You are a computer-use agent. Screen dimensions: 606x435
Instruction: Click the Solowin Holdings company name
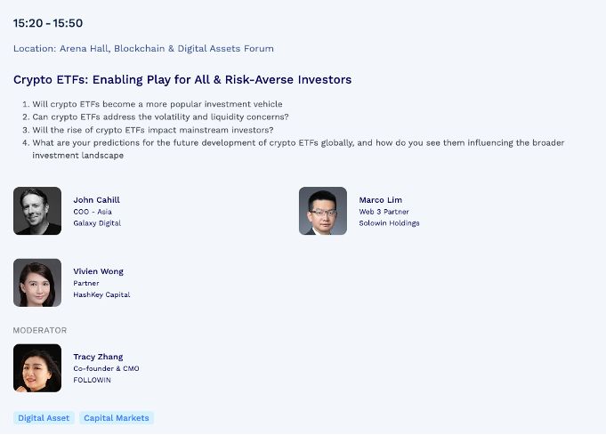[x=389, y=223]
